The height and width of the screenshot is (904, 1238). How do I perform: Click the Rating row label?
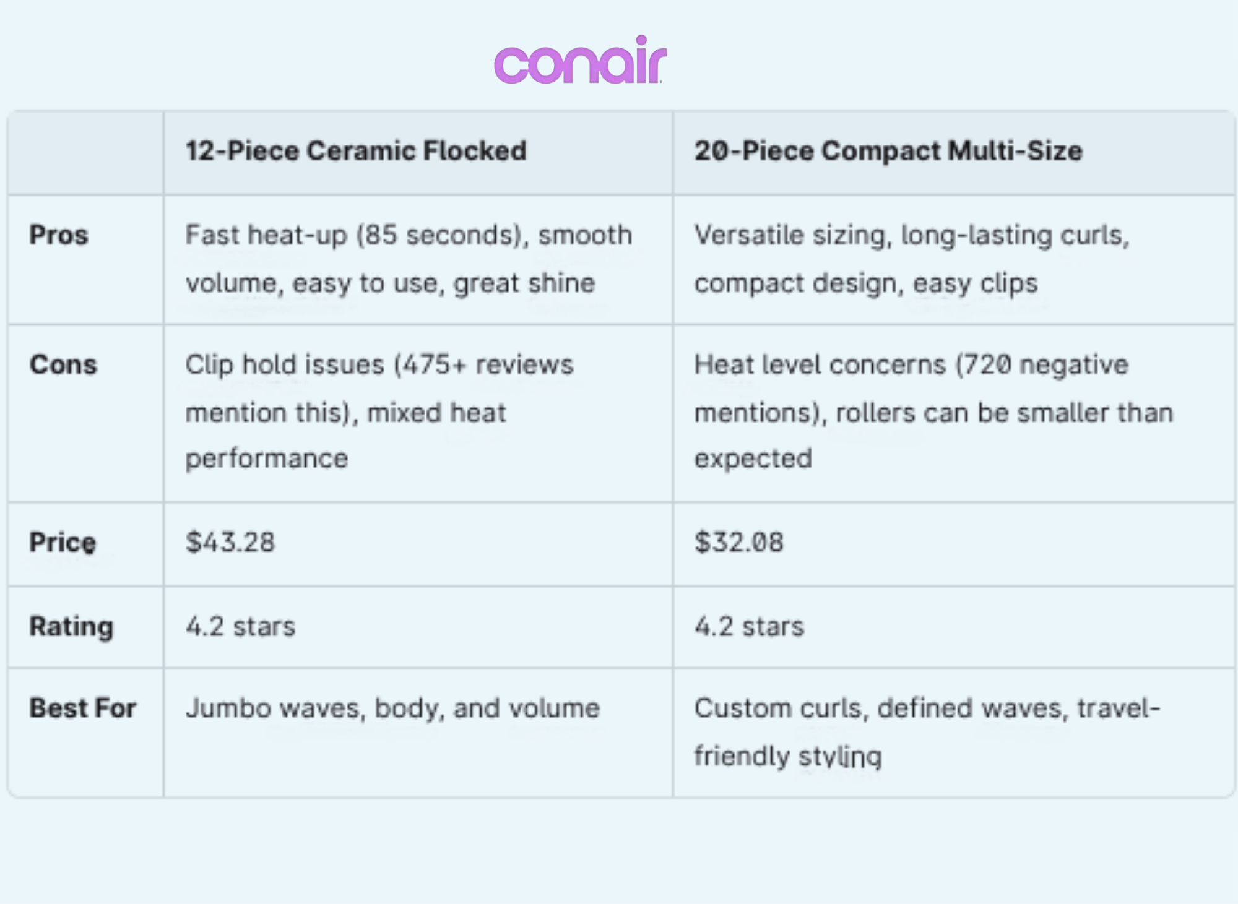tap(71, 626)
